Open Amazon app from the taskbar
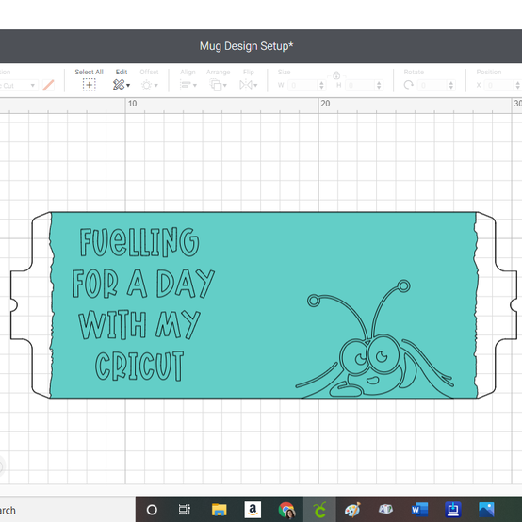 click(253, 510)
